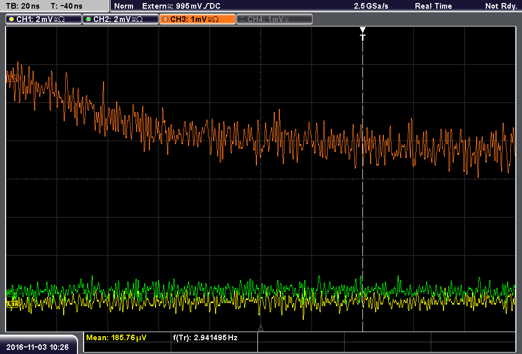
Task: Click the Norm trigger mode label
Action: pyautogui.click(x=123, y=6)
